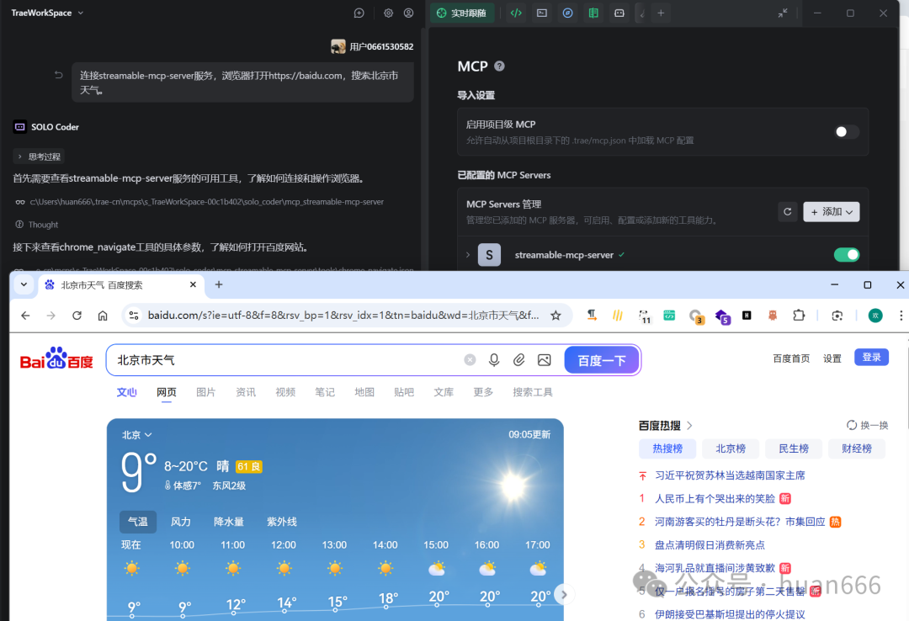Open the code view icon in Trae toolbar
Image resolution: width=909 pixels, height=621 pixels.
[x=516, y=13]
